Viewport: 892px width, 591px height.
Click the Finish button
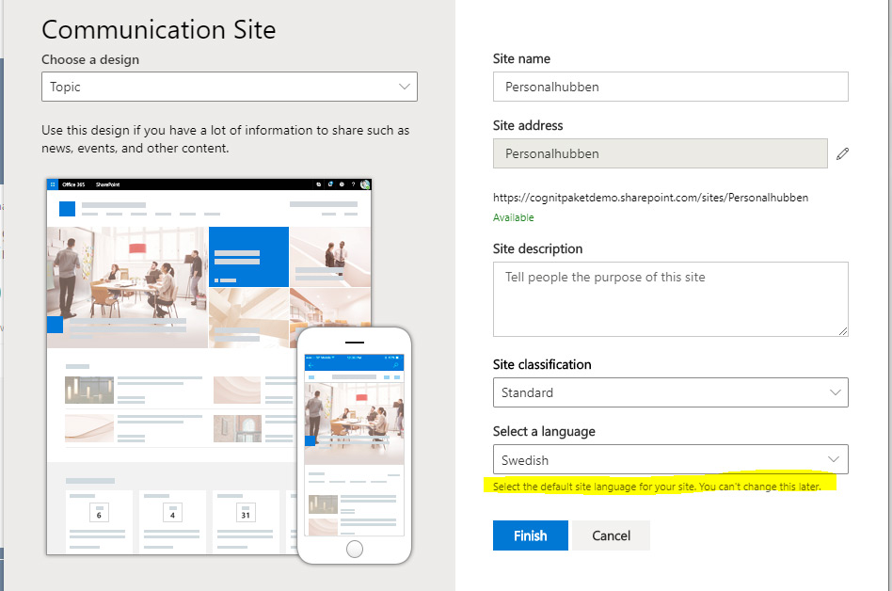tap(530, 535)
